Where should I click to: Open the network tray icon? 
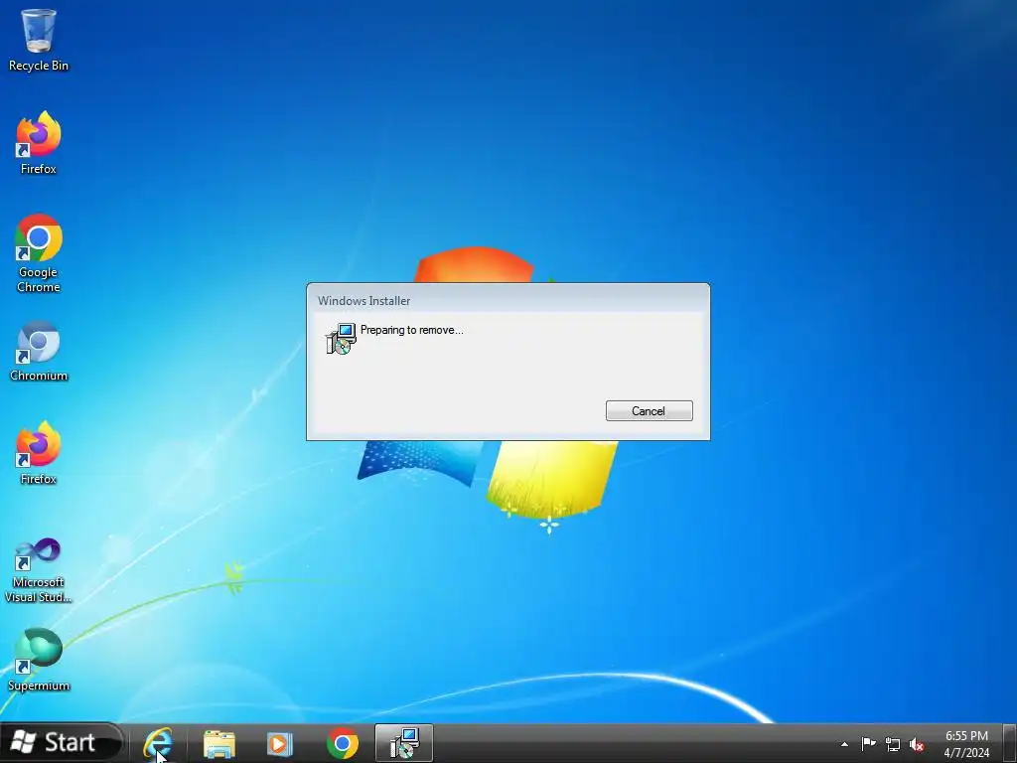pos(893,744)
